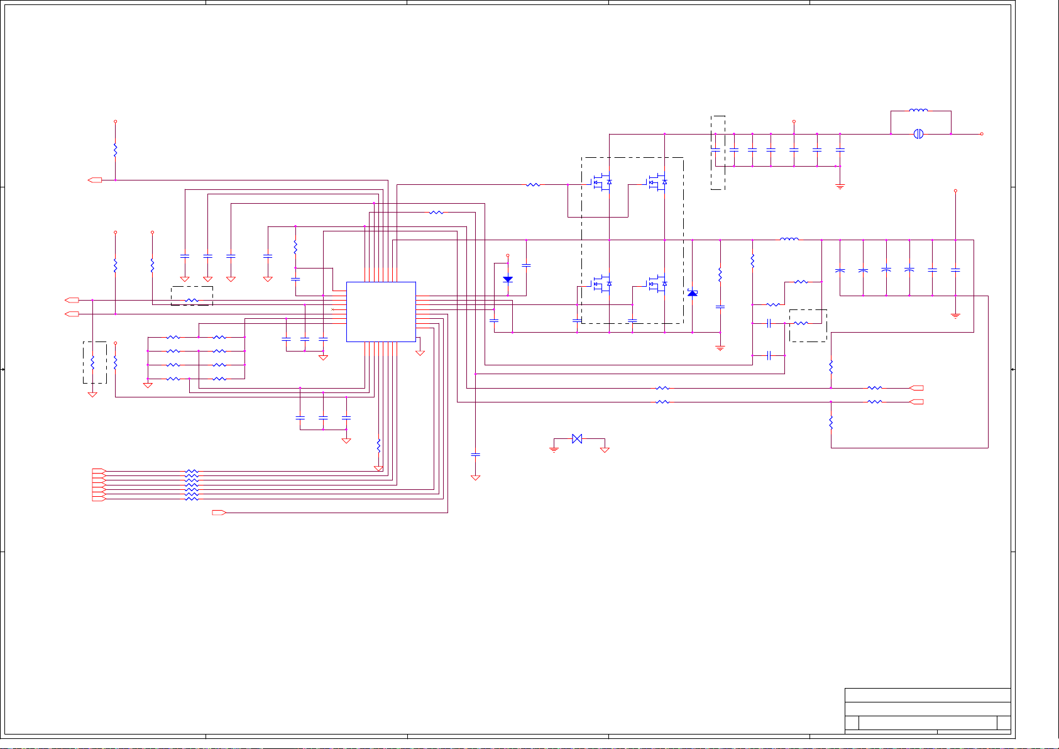The height and width of the screenshot is (749, 1059).
Task: Click the ground triangle just right of the IC
Action: tap(420, 353)
